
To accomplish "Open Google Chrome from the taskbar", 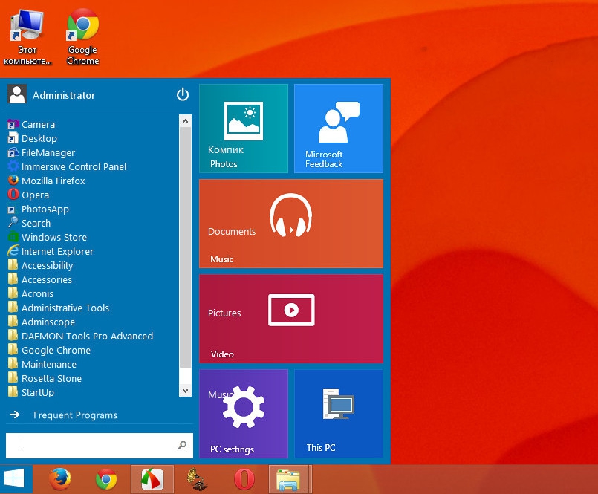I will (106, 479).
